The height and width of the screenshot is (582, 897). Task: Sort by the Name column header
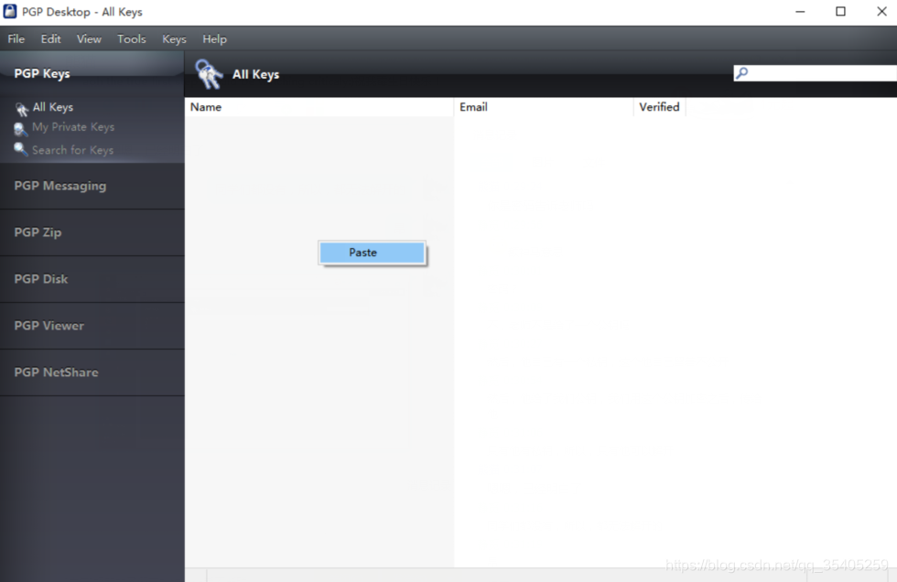coord(319,107)
